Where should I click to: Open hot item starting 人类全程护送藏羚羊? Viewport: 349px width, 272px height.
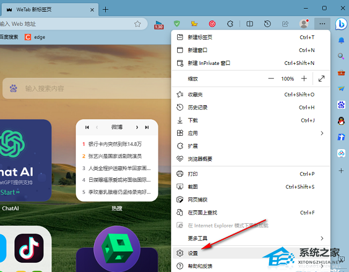[119, 168]
